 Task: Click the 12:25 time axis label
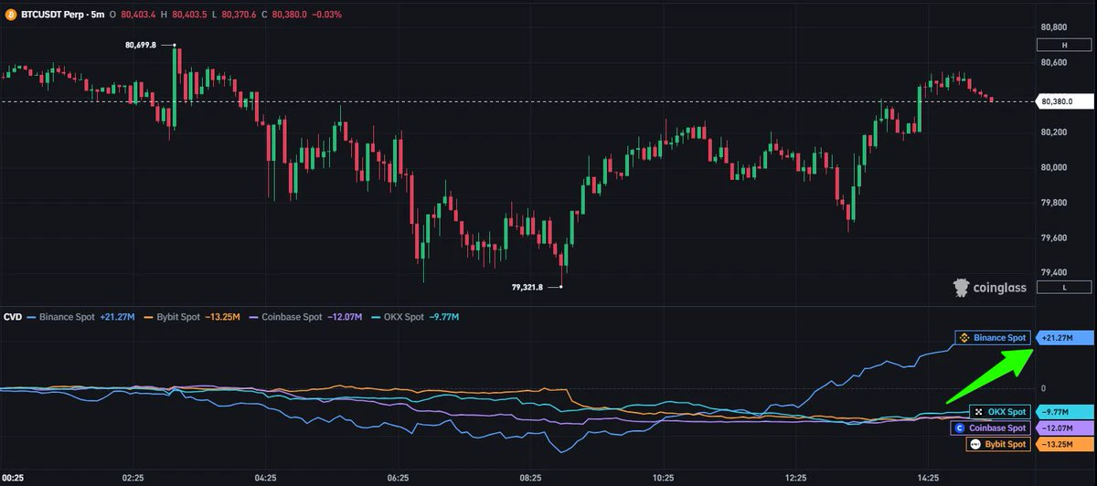click(795, 477)
